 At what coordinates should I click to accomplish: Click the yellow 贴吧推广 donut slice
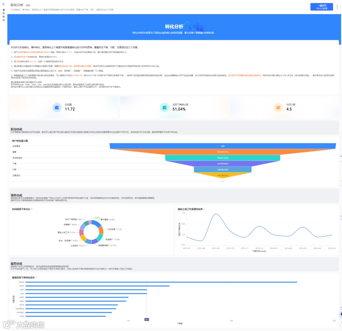click(83, 238)
